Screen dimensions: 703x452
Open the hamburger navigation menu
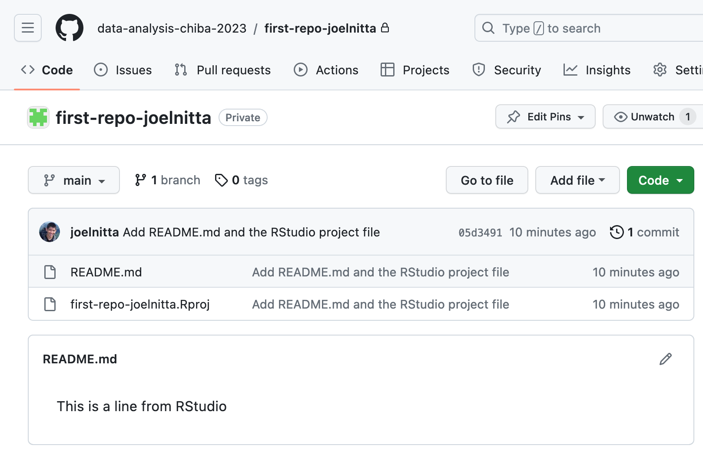[x=28, y=28]
